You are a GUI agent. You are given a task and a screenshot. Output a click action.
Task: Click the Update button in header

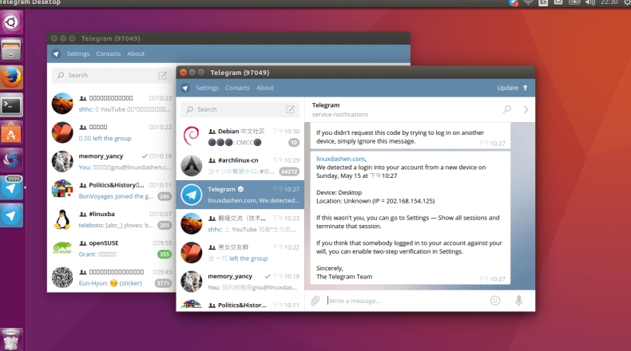512,88
